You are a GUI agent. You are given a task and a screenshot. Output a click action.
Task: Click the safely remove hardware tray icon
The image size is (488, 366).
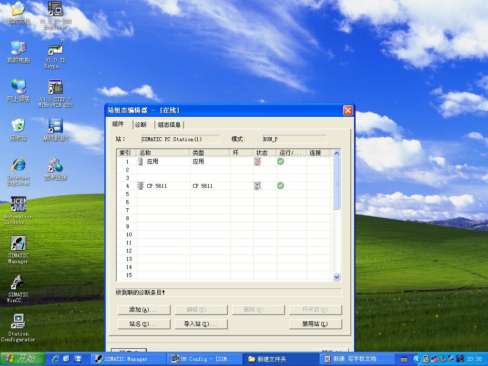coord(443,359)
